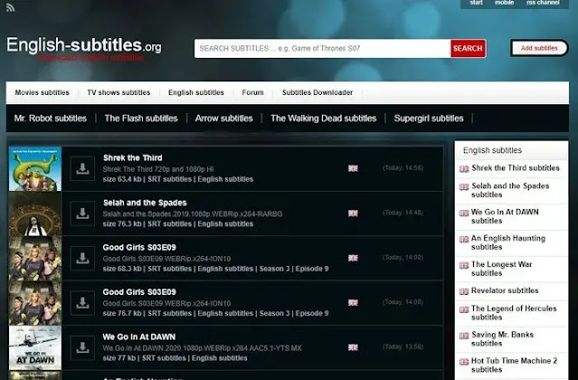Click the RSS feed icon at top left

tap(10, 7)
